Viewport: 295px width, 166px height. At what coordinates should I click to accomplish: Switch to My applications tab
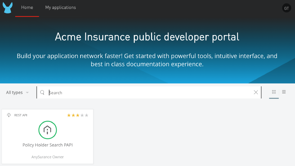coord(61,8)
